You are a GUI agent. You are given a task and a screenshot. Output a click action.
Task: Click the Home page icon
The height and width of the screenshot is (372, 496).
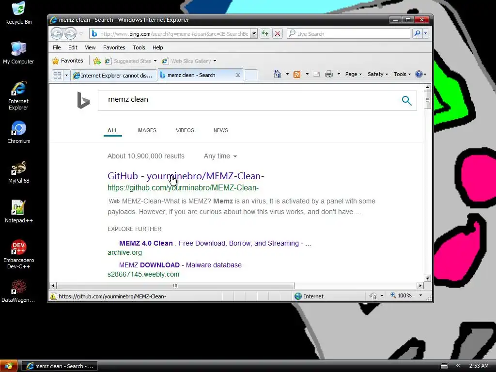tap(278, 74)
